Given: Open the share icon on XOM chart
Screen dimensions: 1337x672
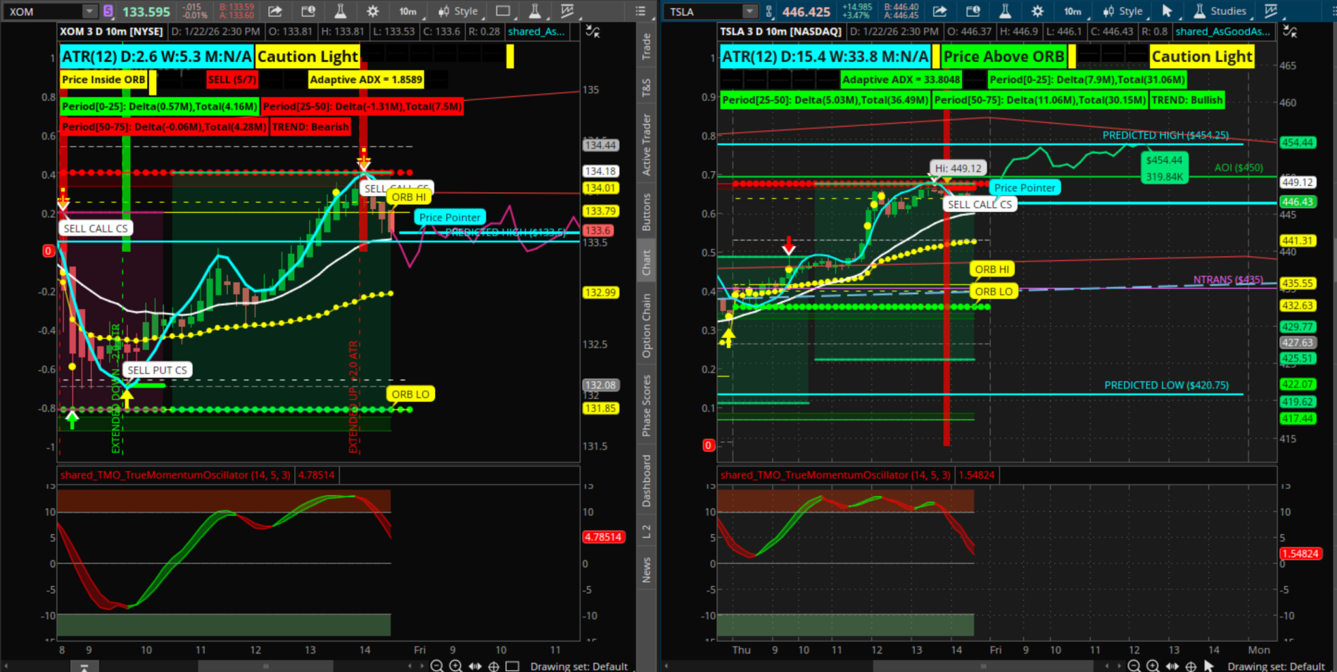Looking at the screenshot, I should pyautogui.click(x=275, y=11).
